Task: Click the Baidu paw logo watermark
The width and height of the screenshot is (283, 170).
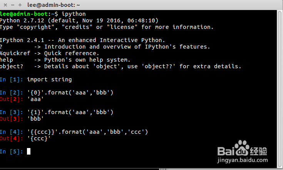Action: coord(241,148)
